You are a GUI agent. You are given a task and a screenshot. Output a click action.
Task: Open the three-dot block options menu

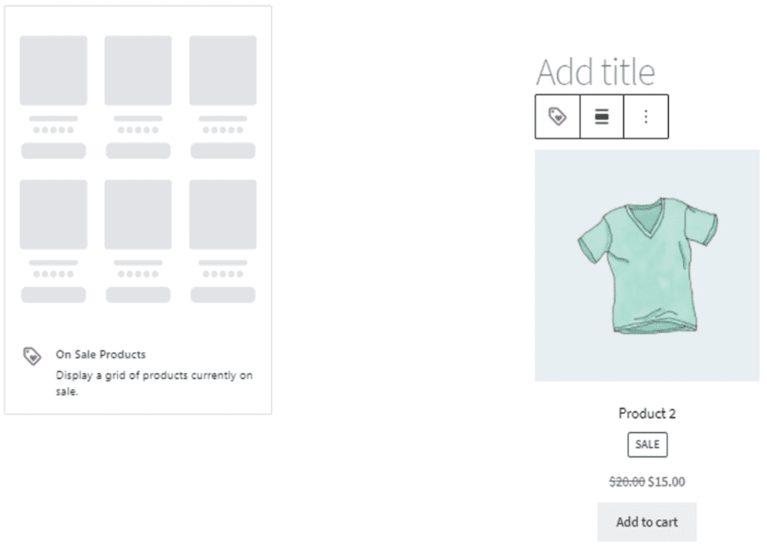646,117
